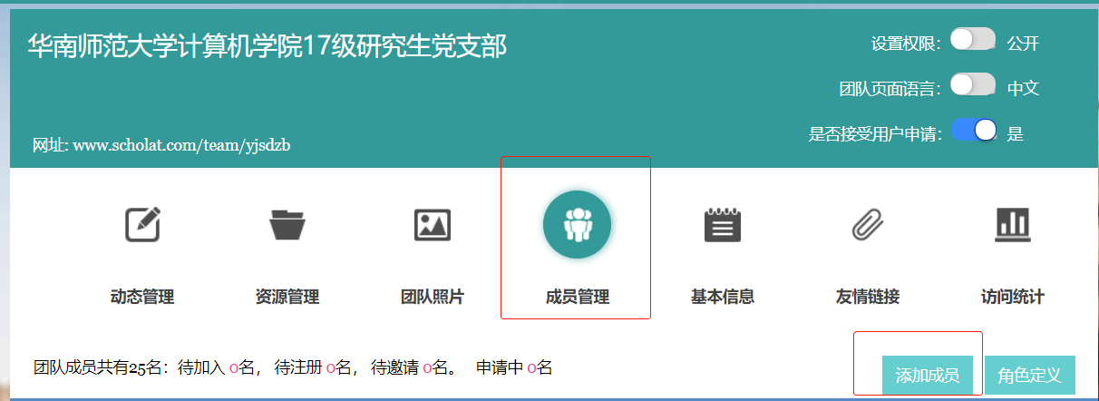Click the 友情链接 paperclip icon
The height and width of the screenshot is (401, 1099).
(868, 224)
